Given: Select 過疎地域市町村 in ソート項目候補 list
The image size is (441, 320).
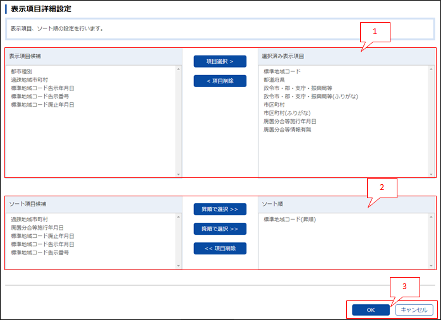Looking at the screenshot, I should click(29, 219).
